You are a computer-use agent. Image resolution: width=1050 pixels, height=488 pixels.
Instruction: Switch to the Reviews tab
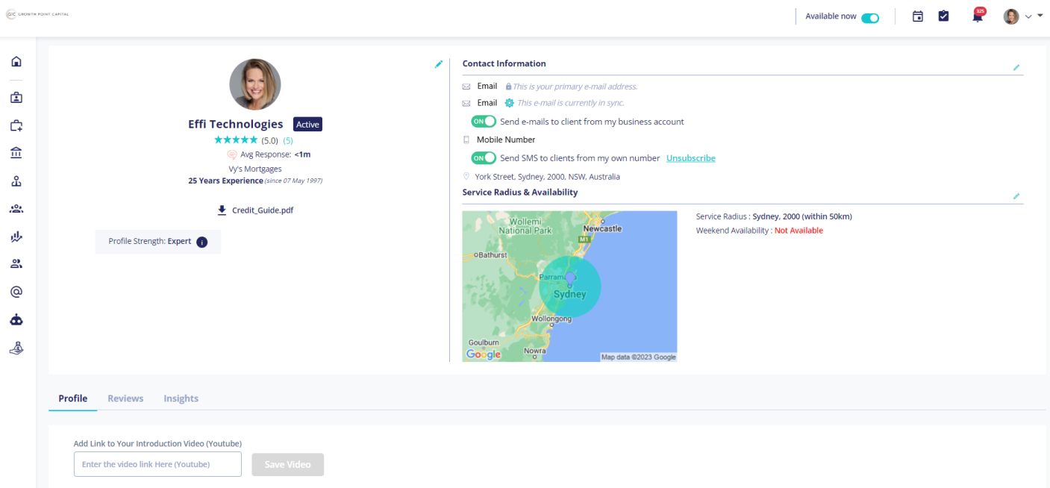[x=125, y=398]
